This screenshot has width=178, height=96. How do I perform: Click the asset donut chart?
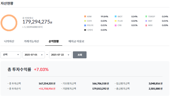[x=9, y=23]
